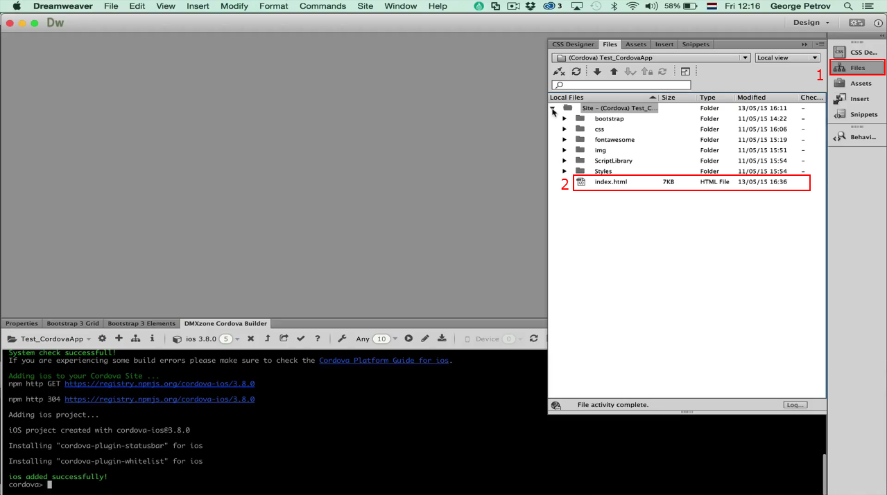Image resolution: width=887 pixels, height=495 pixels.
Task: Open the site selector dropdown (Cordova) Test_CordovaApp
Action: click(651, 58)
